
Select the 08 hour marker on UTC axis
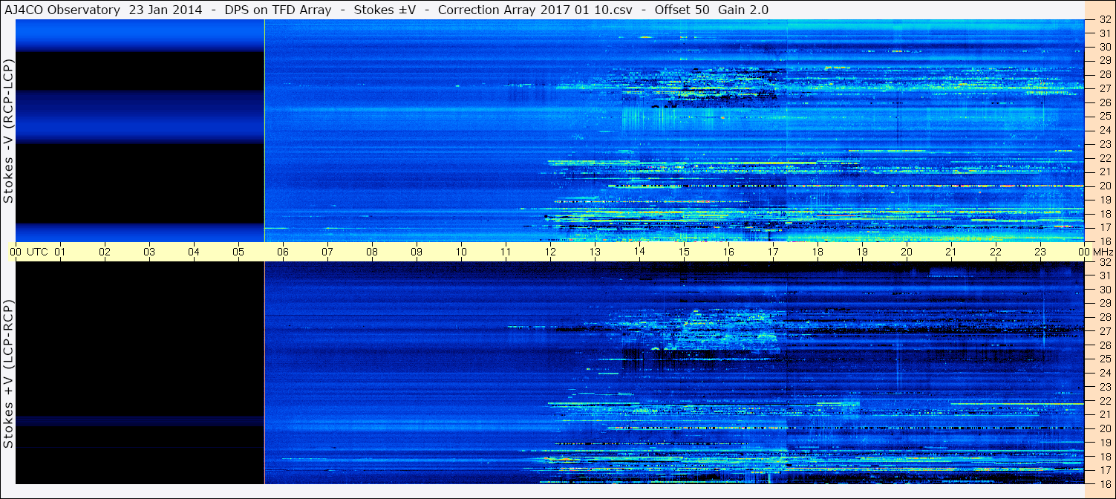[372, 252]
